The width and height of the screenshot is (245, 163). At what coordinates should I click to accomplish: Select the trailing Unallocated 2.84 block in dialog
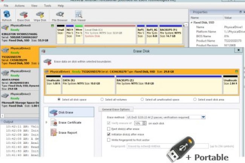point(230,85)
